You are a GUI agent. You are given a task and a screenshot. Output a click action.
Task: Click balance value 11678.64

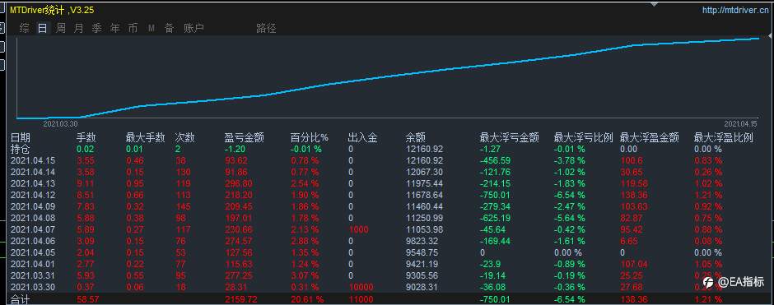coord(424,195)
